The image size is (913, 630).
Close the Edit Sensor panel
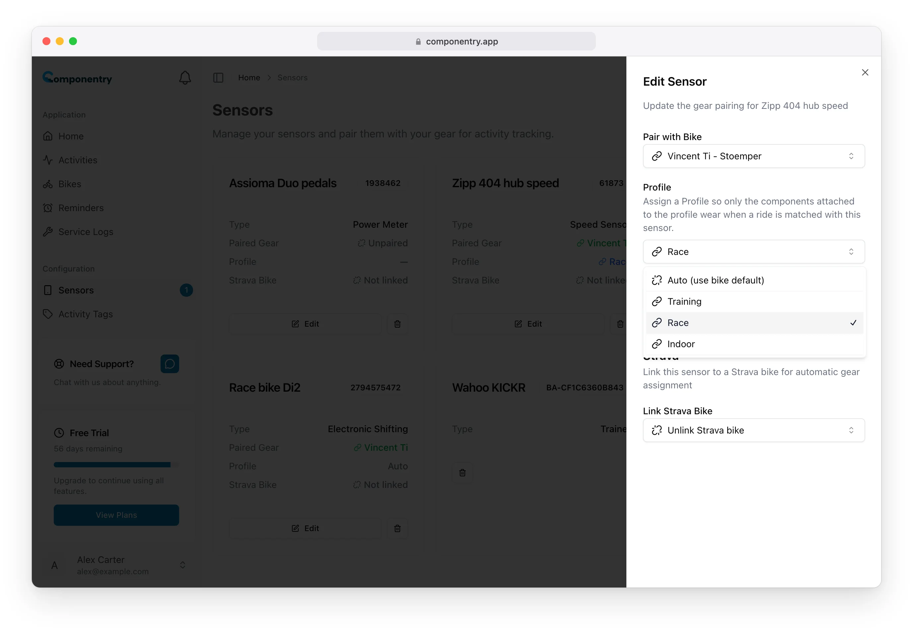[x=865, y=72]
